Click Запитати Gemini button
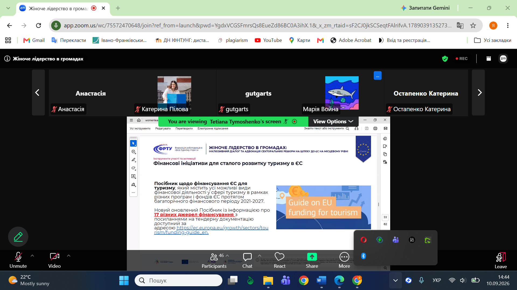Image resolution: width=517 pixels, height=290 pixels. pos(425,8)
